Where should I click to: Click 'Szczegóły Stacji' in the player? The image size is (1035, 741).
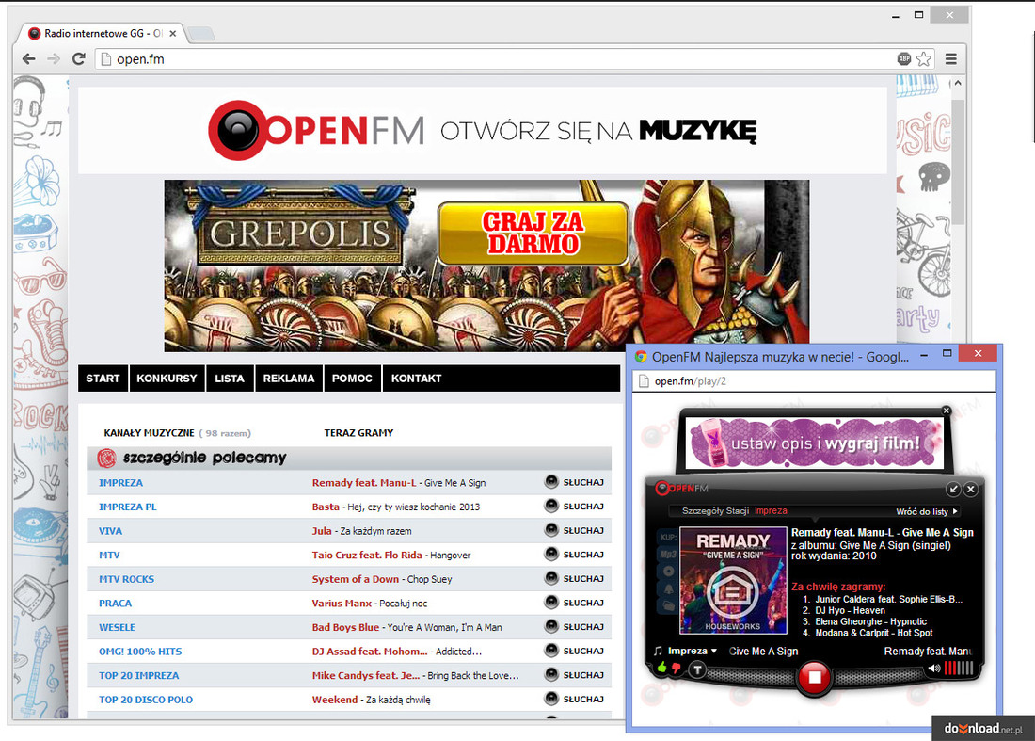pos(715,511)
